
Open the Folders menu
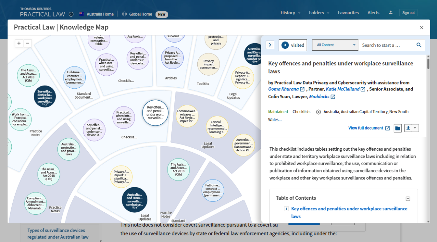click(318, 13)
